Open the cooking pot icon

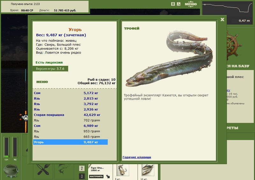[x=11, y=171]
